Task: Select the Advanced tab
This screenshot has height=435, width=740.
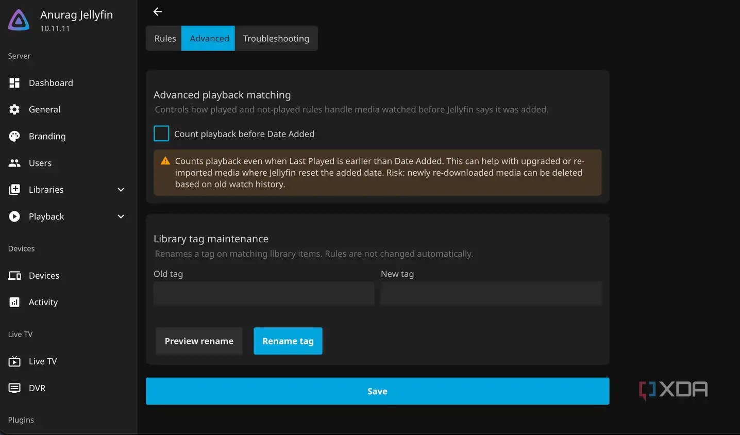Action: tap(209, 39)
